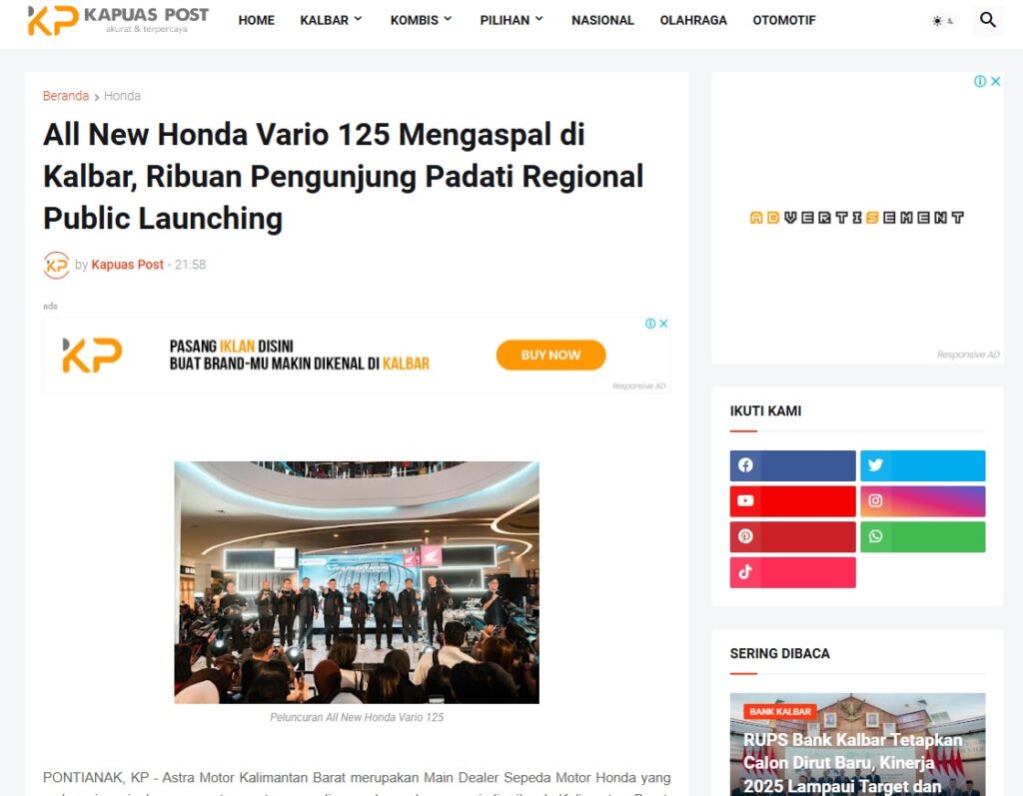Click the Kapuas Post site logo

[118, 20]
